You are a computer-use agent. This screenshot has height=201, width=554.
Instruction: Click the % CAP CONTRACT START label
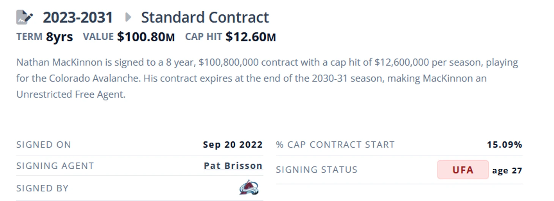tap(335, 144)
